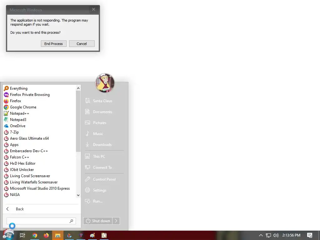Open Control Panel from the start menu
Image resolution: width=320 pixels, height=240 pixels.
[104, 179]
